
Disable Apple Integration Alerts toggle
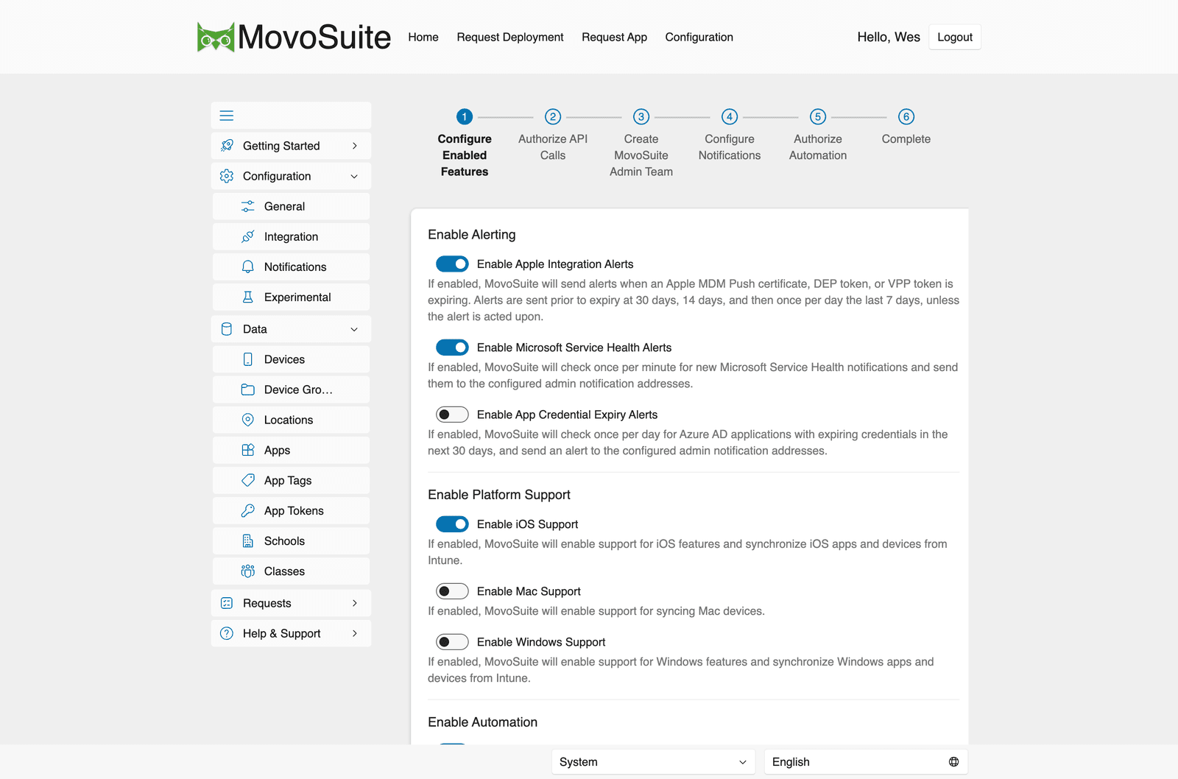pyautogui.click(x=452, y=264)
